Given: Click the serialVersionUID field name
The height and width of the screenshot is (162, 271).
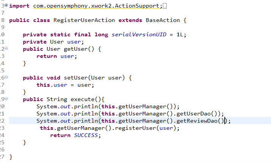Looking at the screenshot, I should point(139,34).
